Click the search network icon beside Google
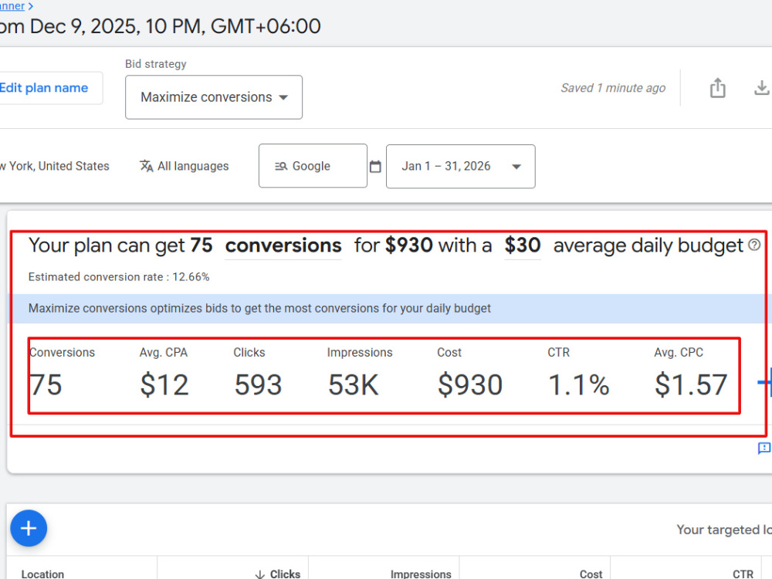This screenshot has height=579, width=772. coord(281,167)
